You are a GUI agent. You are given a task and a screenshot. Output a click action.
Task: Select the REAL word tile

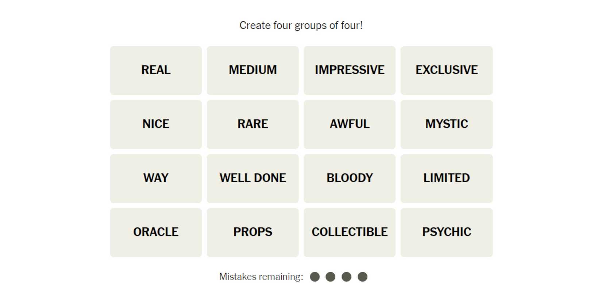(156, 70)
